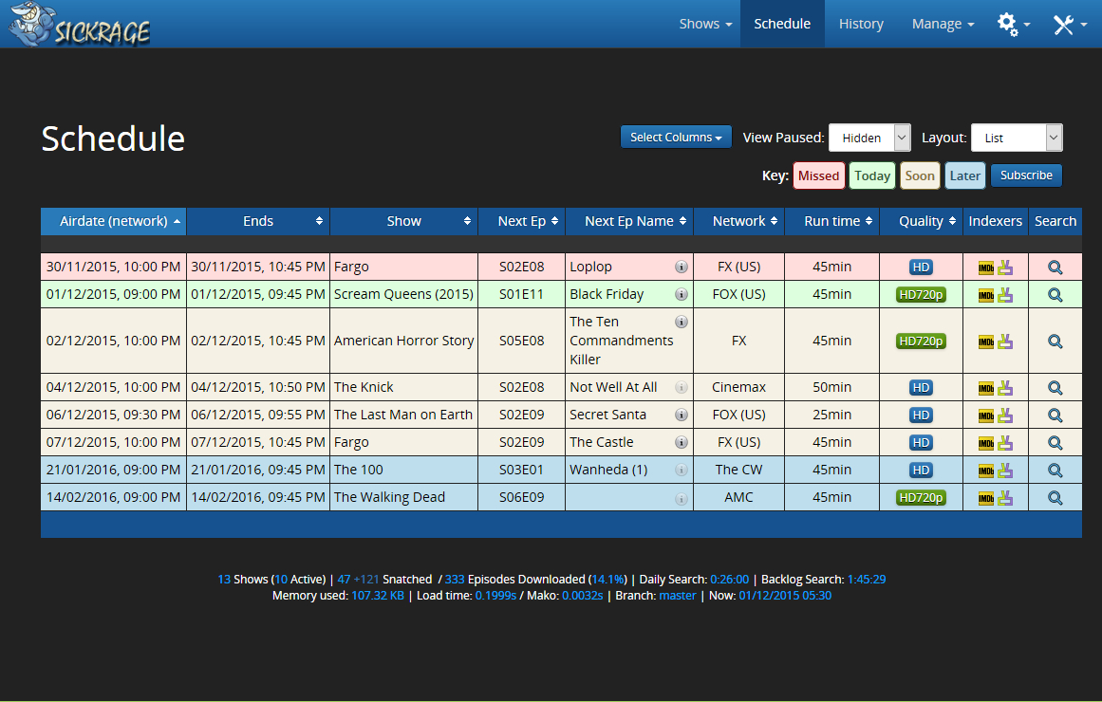Sort table by Airdate (network) column
The height and width of the screenshot is (702, 1102).
pos(114,221)
